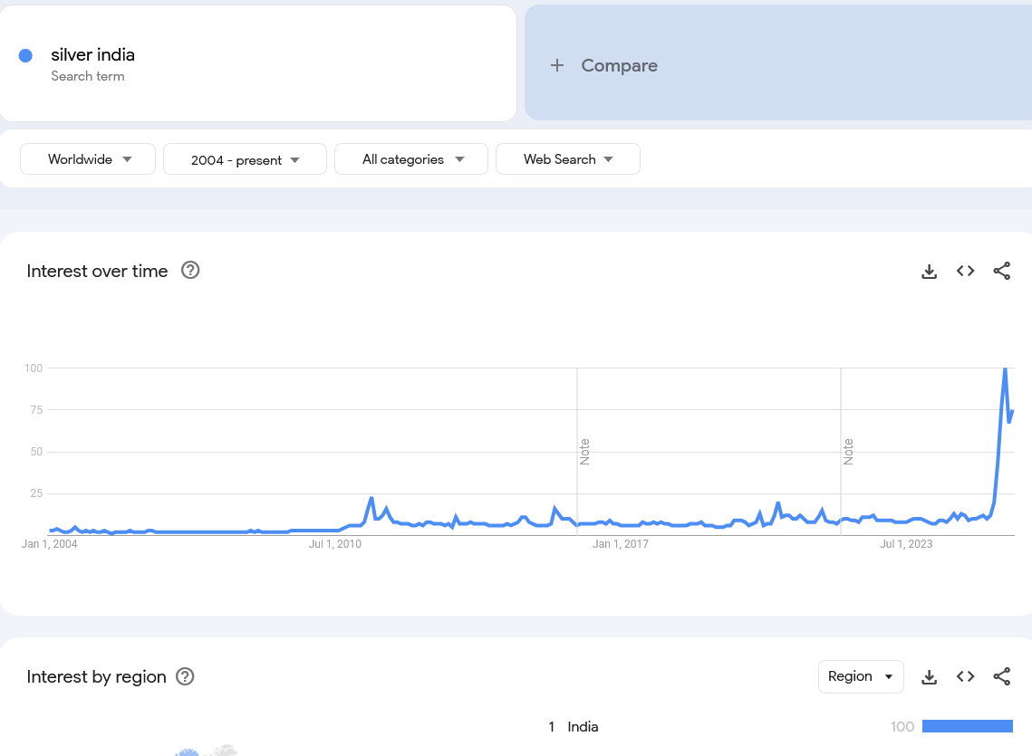Click the blue dot next to silver india
The width and height of the screenshot is (1032, 756).
(25, 56)
